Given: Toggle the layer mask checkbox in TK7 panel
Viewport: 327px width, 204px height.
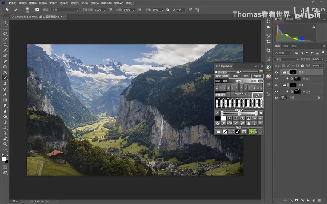Looking at the screenshot, I should tap(216, 72).
